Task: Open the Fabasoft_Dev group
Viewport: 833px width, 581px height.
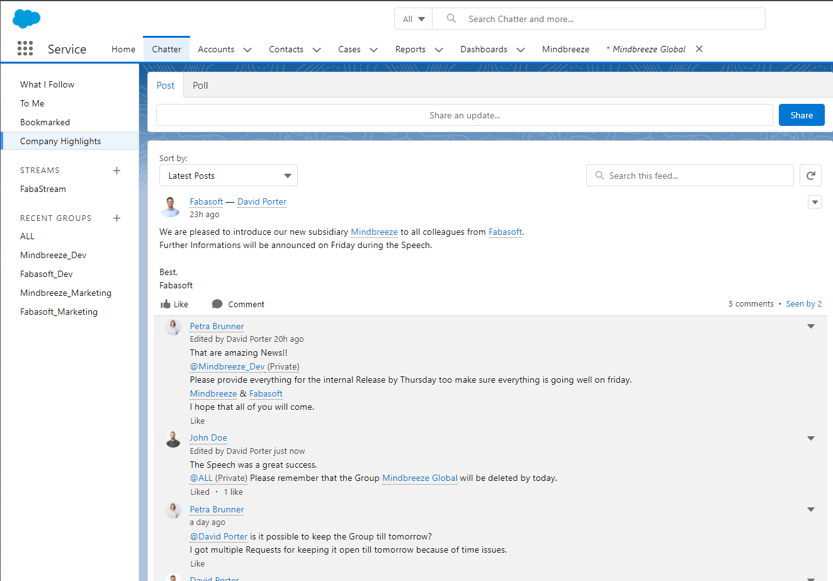Action: click(x=46, y=274)
